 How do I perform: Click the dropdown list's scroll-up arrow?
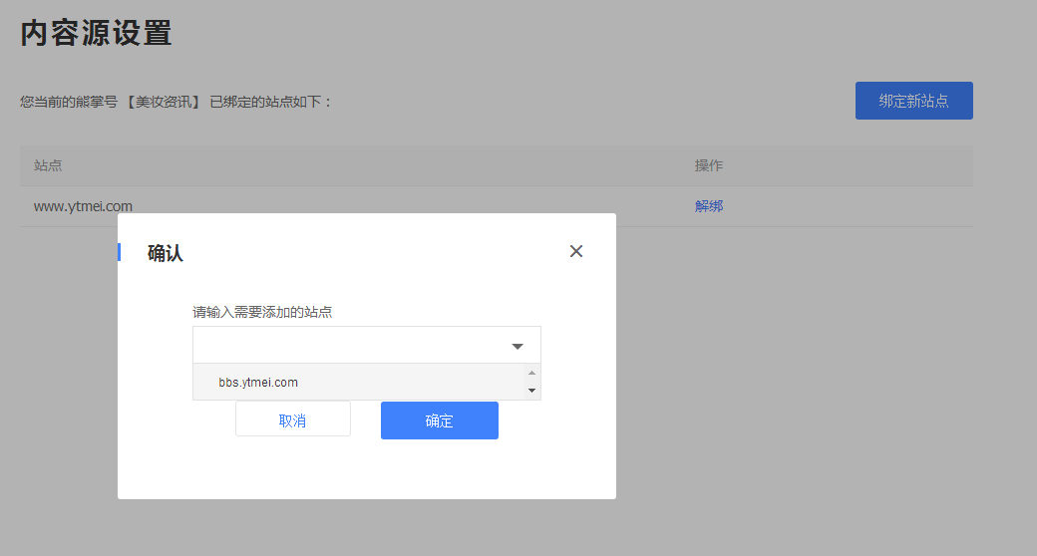531,373
